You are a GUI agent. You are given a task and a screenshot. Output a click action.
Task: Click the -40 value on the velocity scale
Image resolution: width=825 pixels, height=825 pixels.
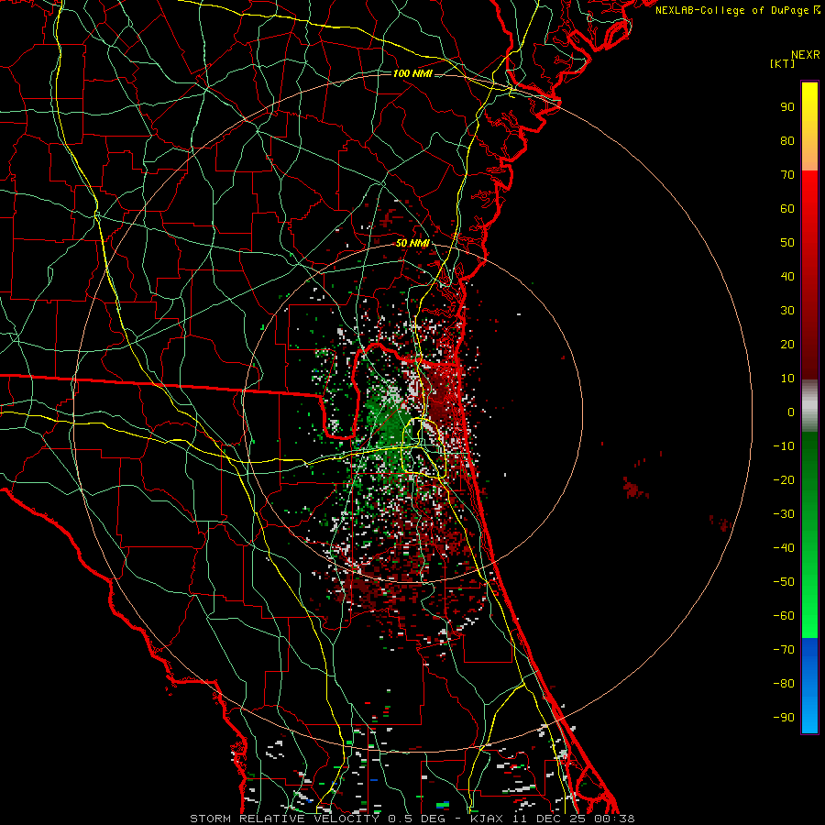coord(784,548)
